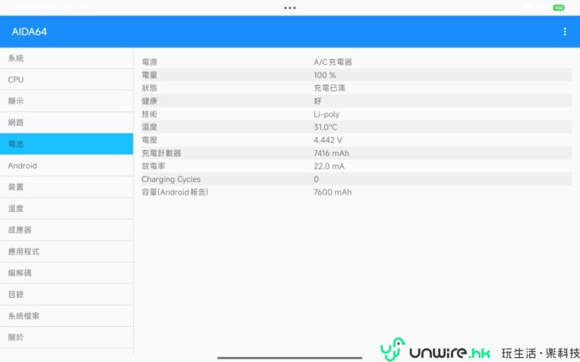This screenshot has height=362, width=580.
Task: Select the 容量(Android 報告) label
Action: click(175, 192)
